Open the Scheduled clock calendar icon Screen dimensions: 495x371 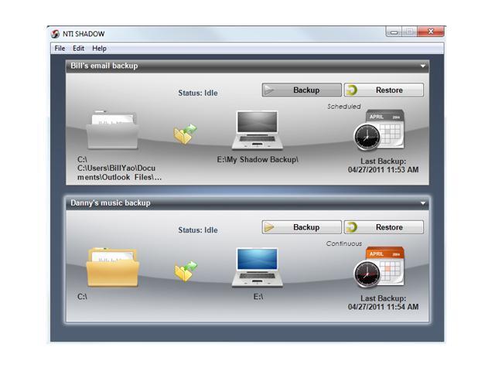379,131
